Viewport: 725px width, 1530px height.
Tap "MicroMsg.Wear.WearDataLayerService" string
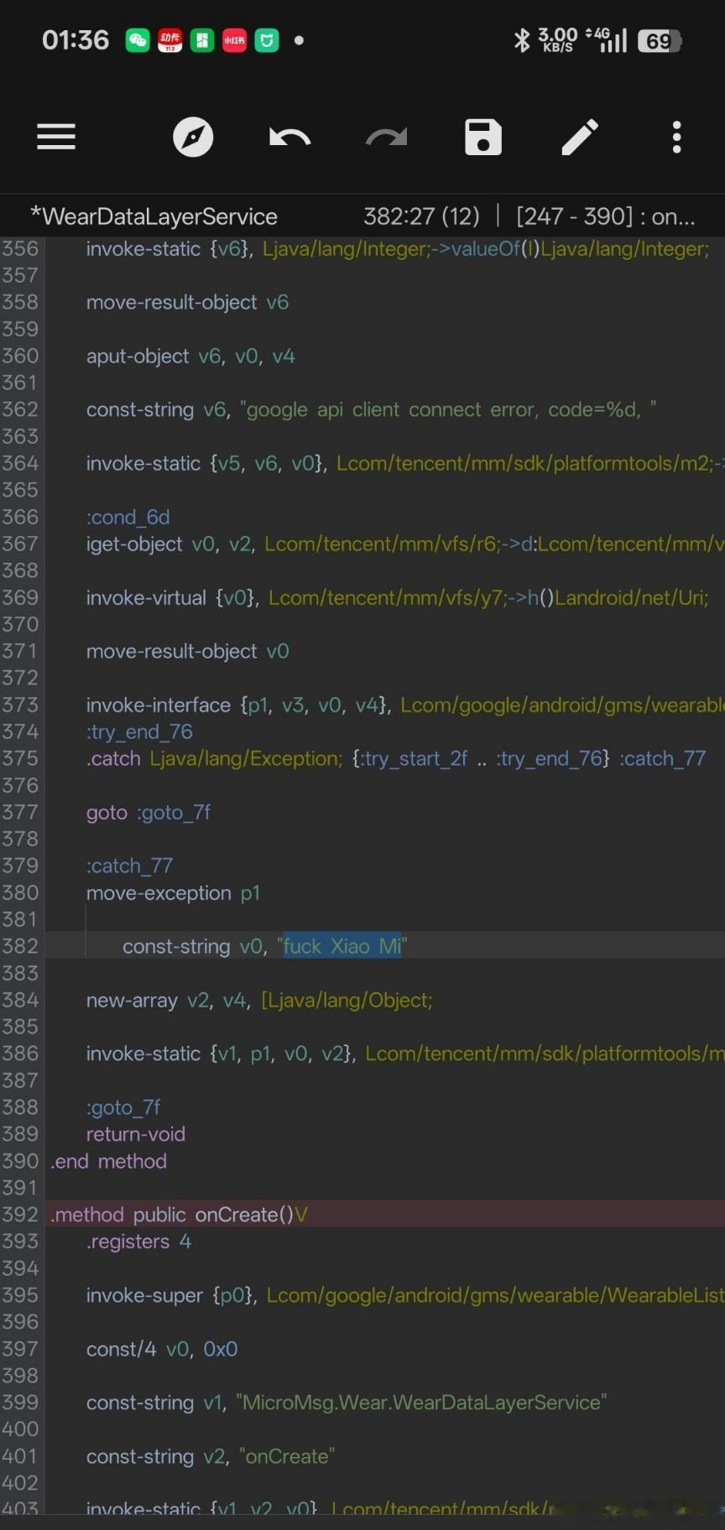(x=421, y=1402)
